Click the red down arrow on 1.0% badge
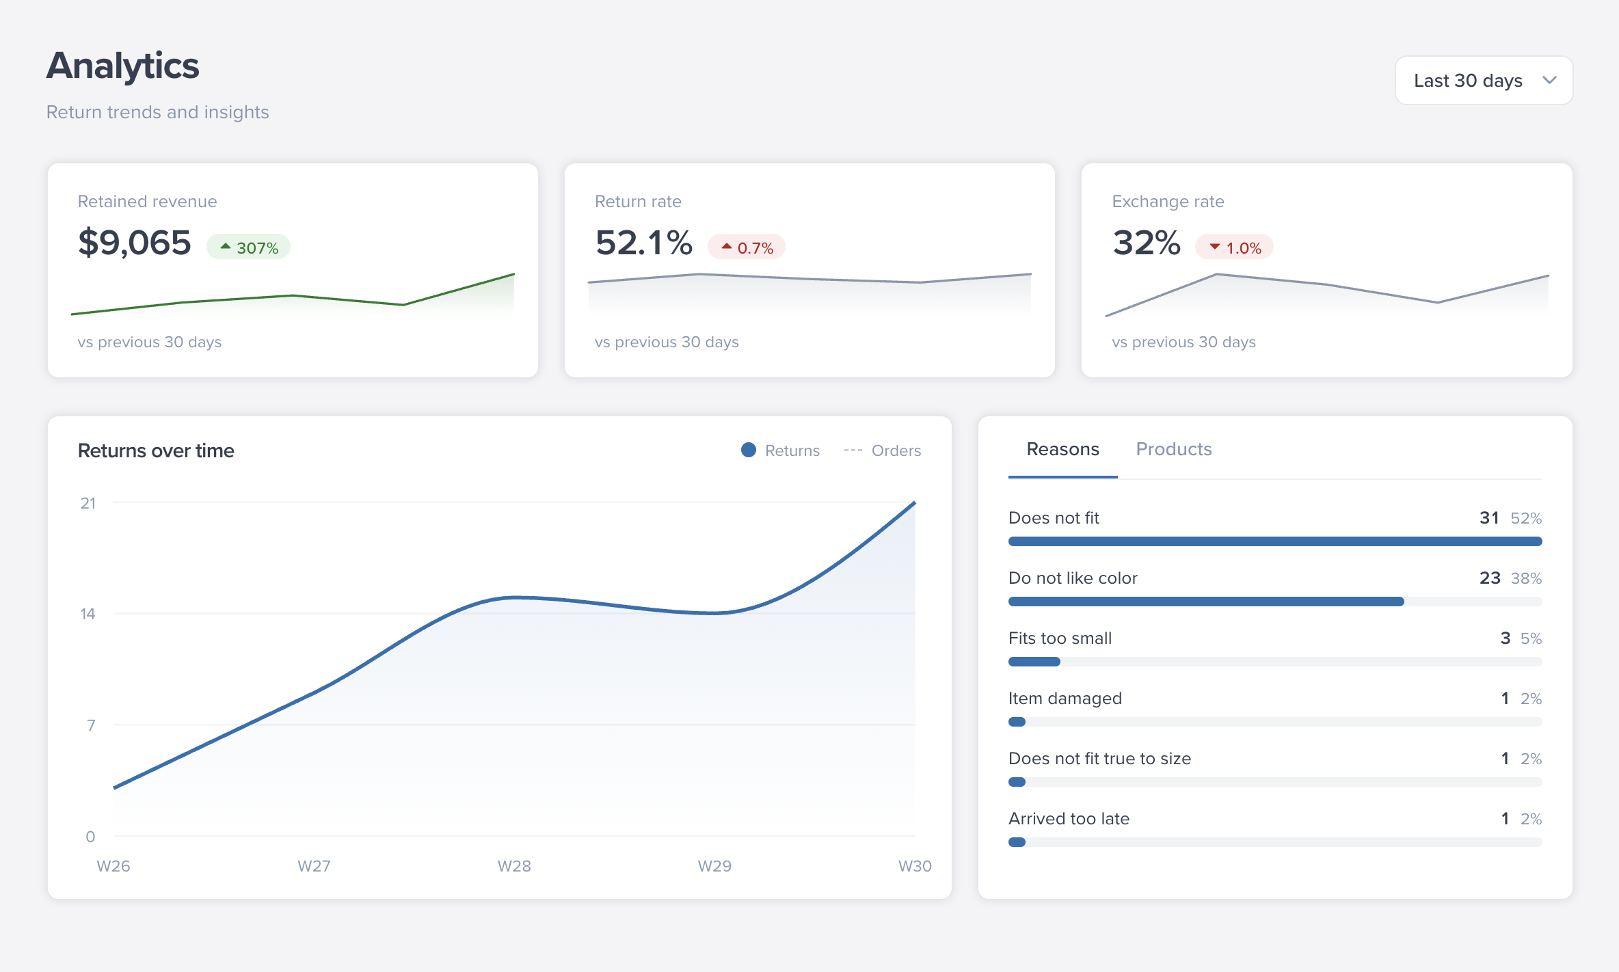The image size is (1619, 972). click(1215, 247)
